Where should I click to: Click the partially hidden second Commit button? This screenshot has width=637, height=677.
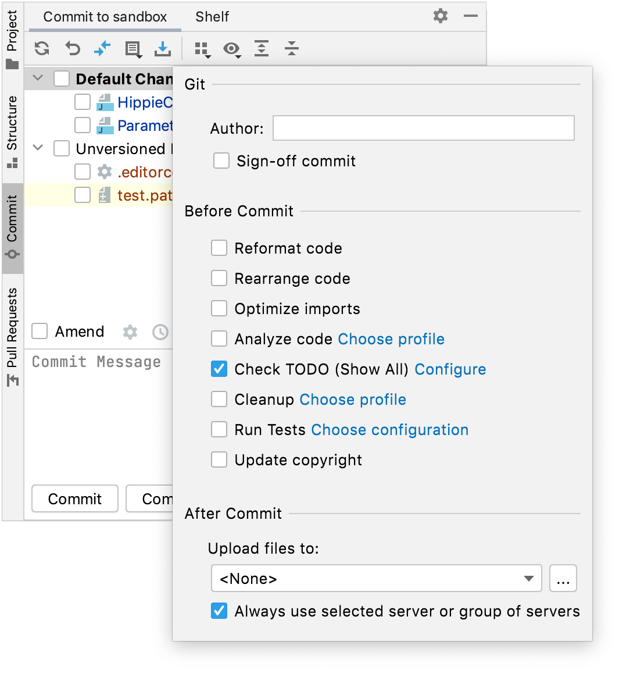[149, 498]
